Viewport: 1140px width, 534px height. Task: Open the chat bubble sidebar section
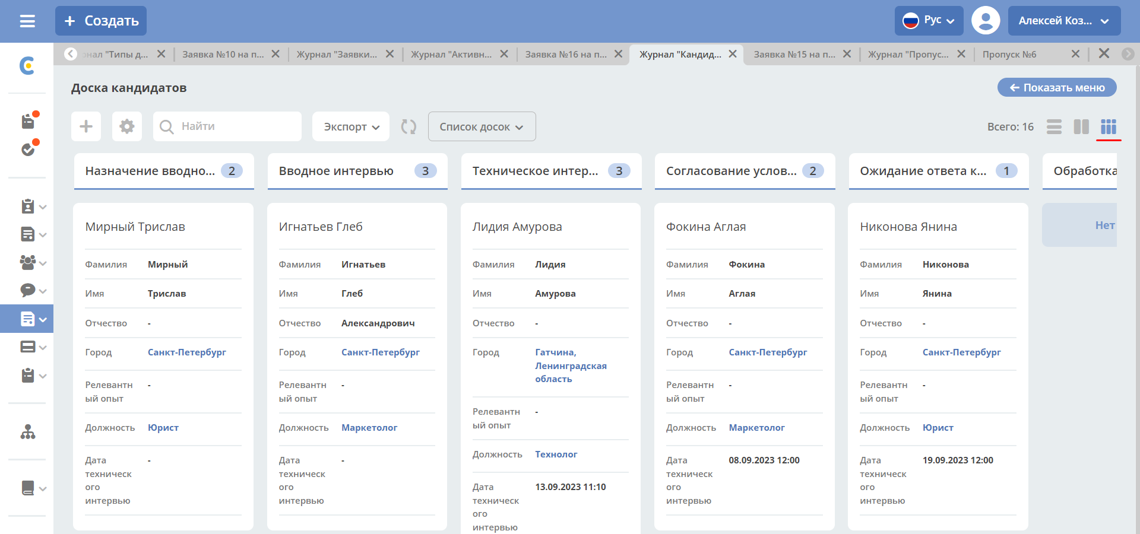tap(27, 290)
